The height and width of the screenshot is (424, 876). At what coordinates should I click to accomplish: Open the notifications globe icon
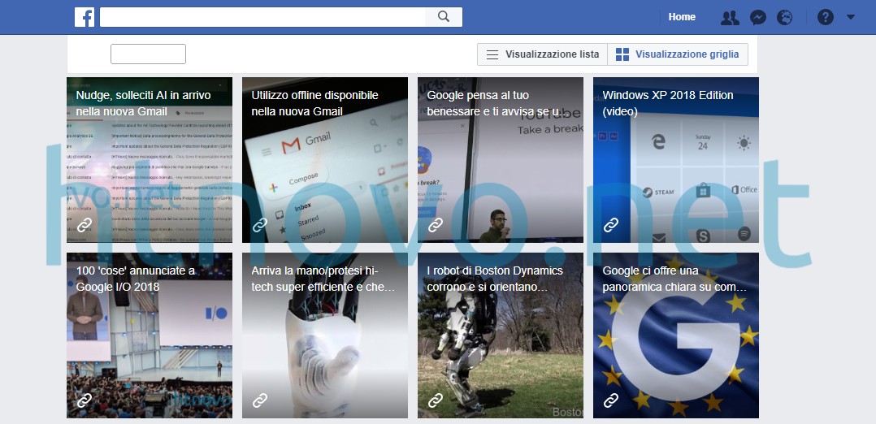784,17
